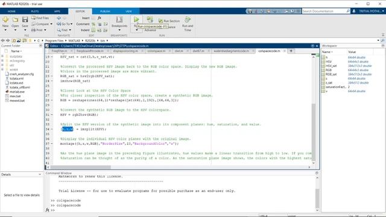The image size is (386, 217).
Task: Click the Breakpoints icon
Action: (119, 20)
